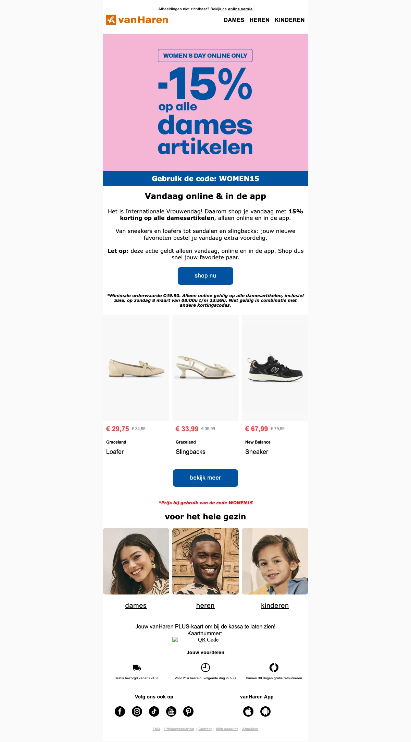Open the Privacyverklaring footer link

tap(179, 729)
